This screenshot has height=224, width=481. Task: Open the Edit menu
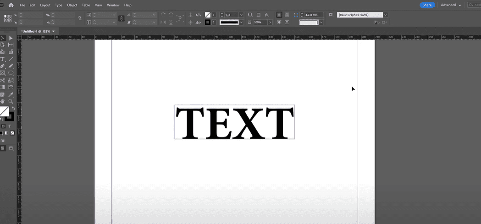click(33, 5)
